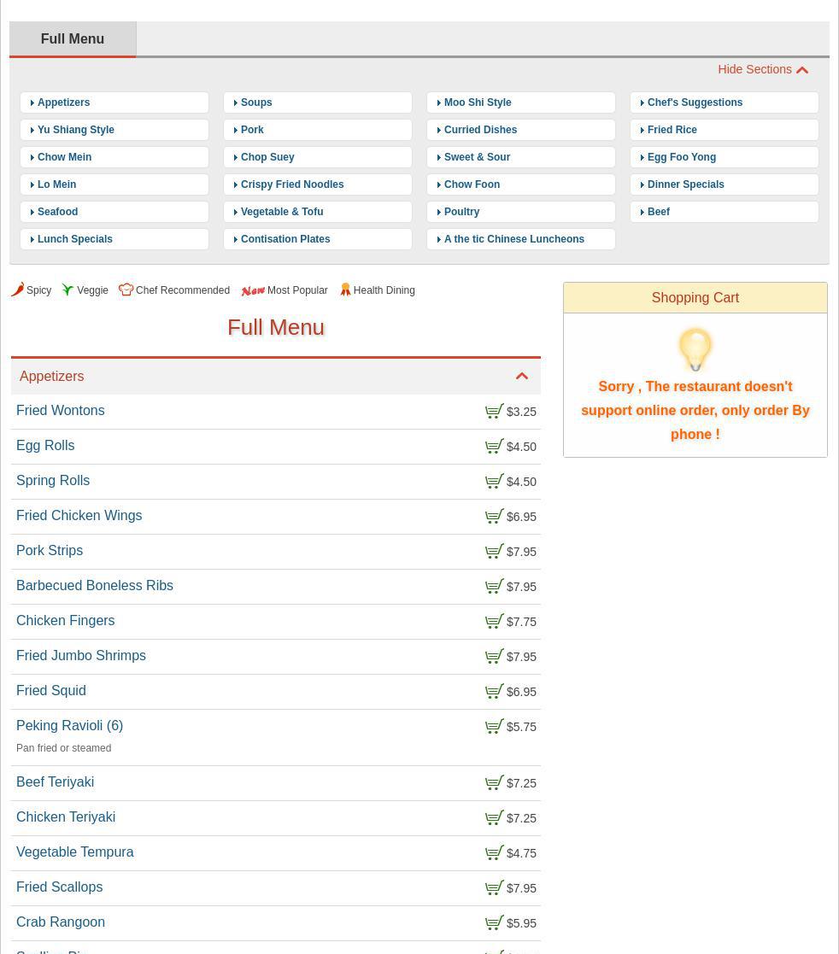This screenshot has height=954, width=839.
Task: Collapse the Appetizers header bar
Action: (x=256, y=377)
